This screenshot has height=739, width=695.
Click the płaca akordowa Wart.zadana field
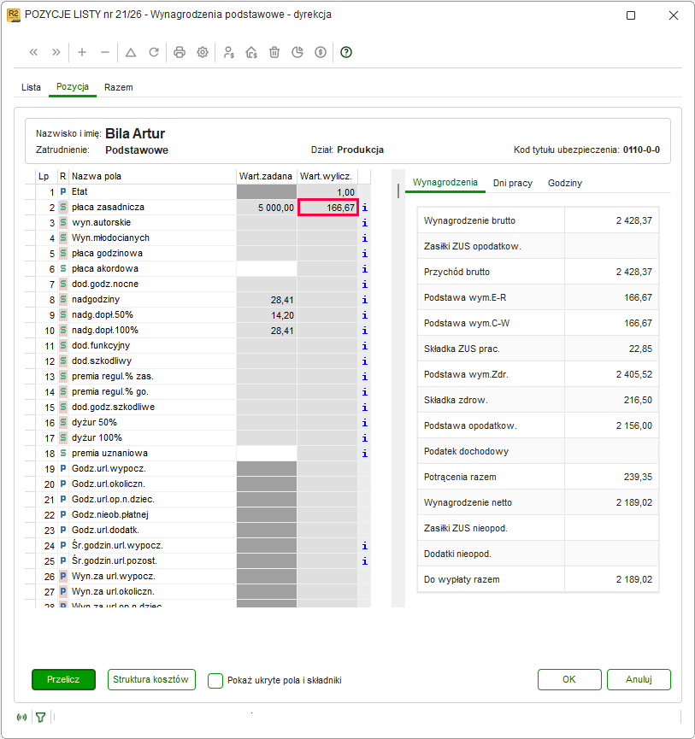pyautogui.click(x=267, y=268)
